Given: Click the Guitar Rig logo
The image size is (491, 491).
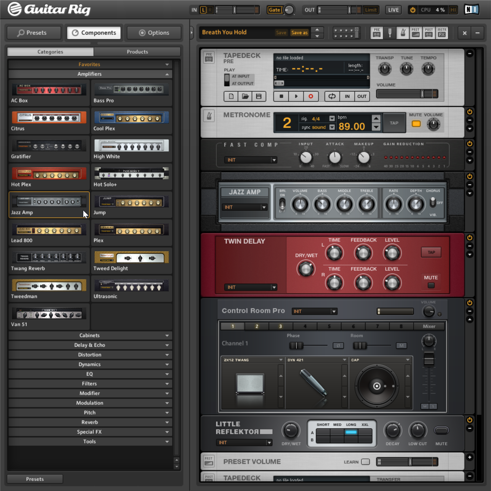Looking at the screenshot, I should pyautogui.click(x=49, y=9).
